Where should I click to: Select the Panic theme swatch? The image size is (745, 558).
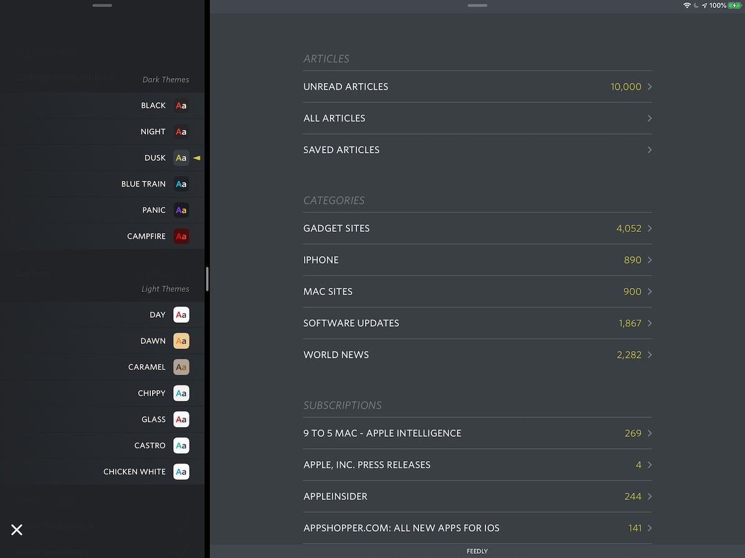[x=181, y=210]
